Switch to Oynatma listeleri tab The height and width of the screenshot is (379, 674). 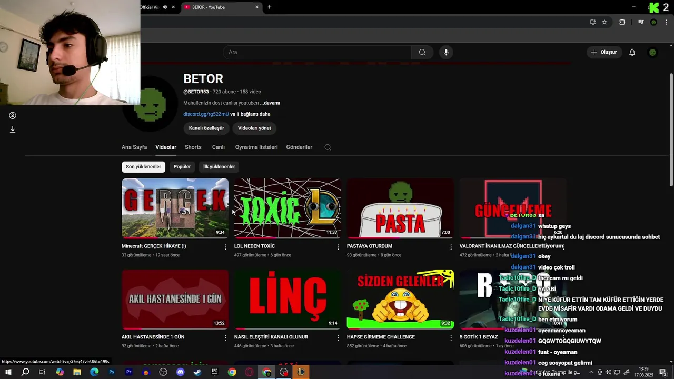256,147
